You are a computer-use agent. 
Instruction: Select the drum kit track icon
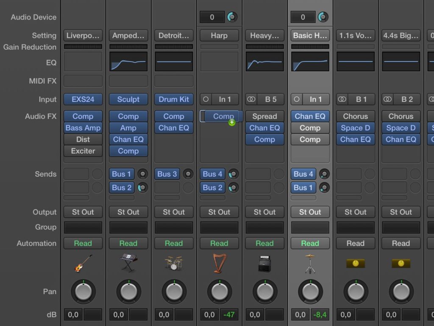click(174, 263)
